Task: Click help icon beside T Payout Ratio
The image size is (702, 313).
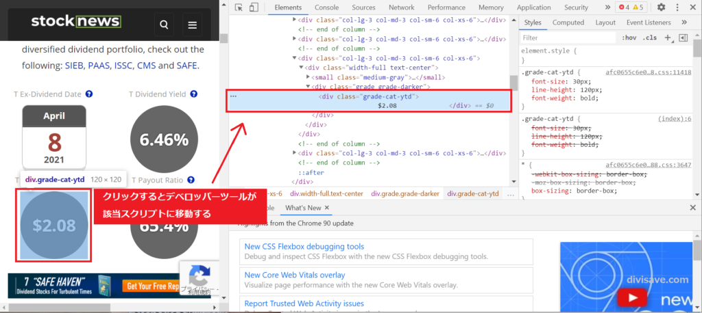Action: click(191, 180)
